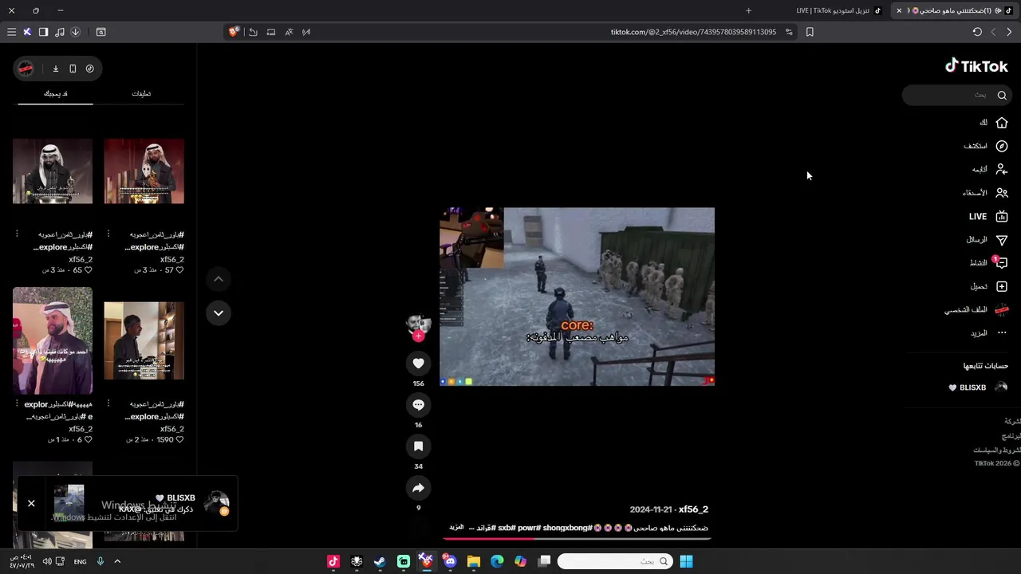Go to the previous video with the up arrow
Viewport: 1021px width, 574px height.
(218, 279)
